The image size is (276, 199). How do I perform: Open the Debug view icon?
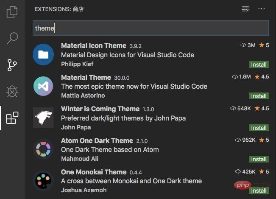[12, 91]
